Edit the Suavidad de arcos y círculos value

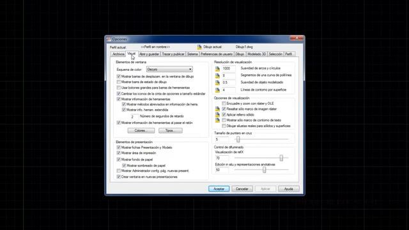coord(229,68)
